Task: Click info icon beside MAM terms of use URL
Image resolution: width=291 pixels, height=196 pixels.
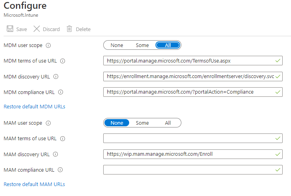Action: click(63, 139)
